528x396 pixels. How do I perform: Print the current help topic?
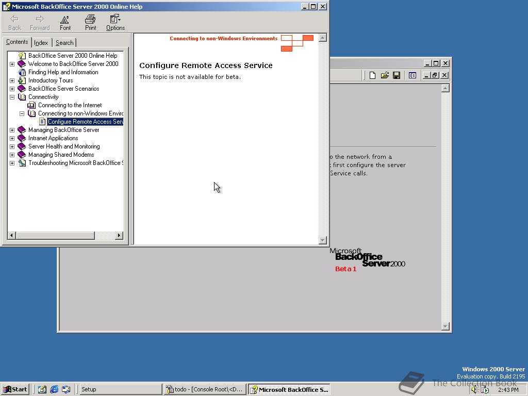[x=90, y=23]
